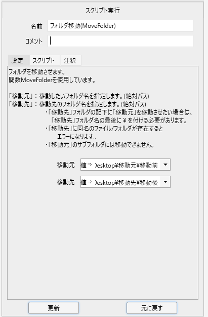Image resolution: width=208 pixels, height=317 pixels.
Task: Focus the 名前 field containing フォルダ移動(MoveFolder)
Action: (120, 26)
